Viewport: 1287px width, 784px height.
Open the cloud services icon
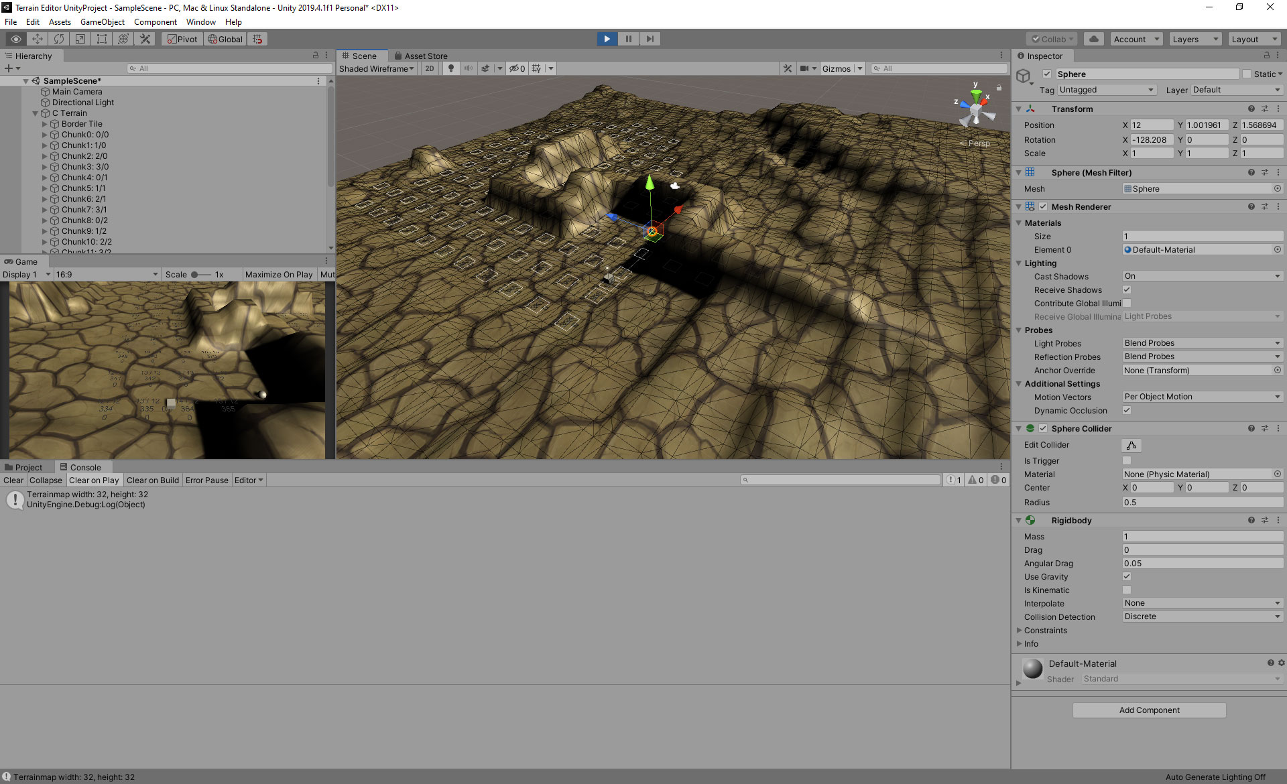[1094, 39]
